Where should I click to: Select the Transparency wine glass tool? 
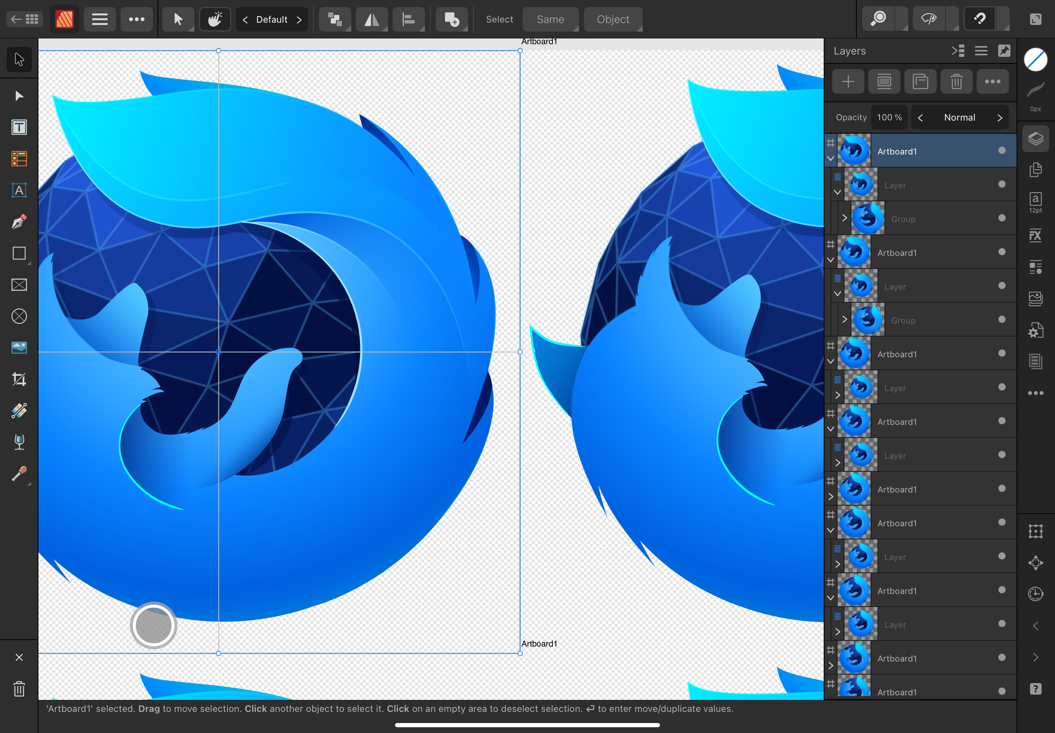(19, 442)
